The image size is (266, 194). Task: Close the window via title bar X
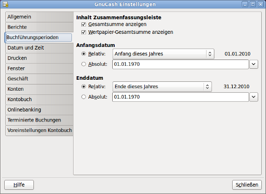pyautogui.click(x=260, y=4)
